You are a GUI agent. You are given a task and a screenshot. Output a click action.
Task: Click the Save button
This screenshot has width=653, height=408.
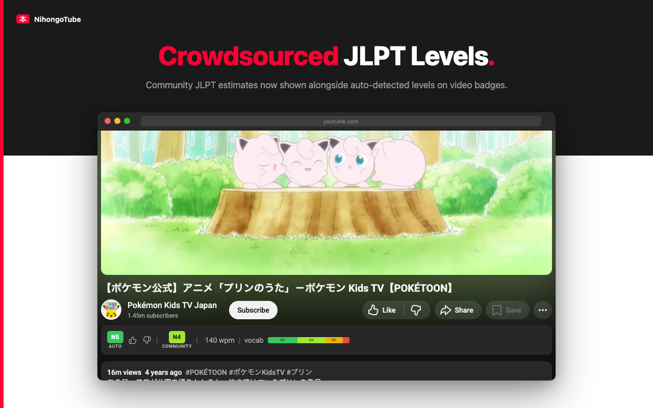(507, 310)
